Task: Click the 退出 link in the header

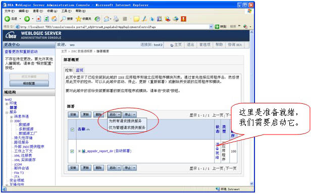Action: tap(190, 45)
